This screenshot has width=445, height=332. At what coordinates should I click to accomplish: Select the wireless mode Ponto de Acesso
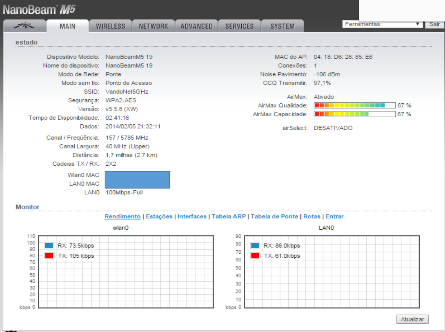129,83
